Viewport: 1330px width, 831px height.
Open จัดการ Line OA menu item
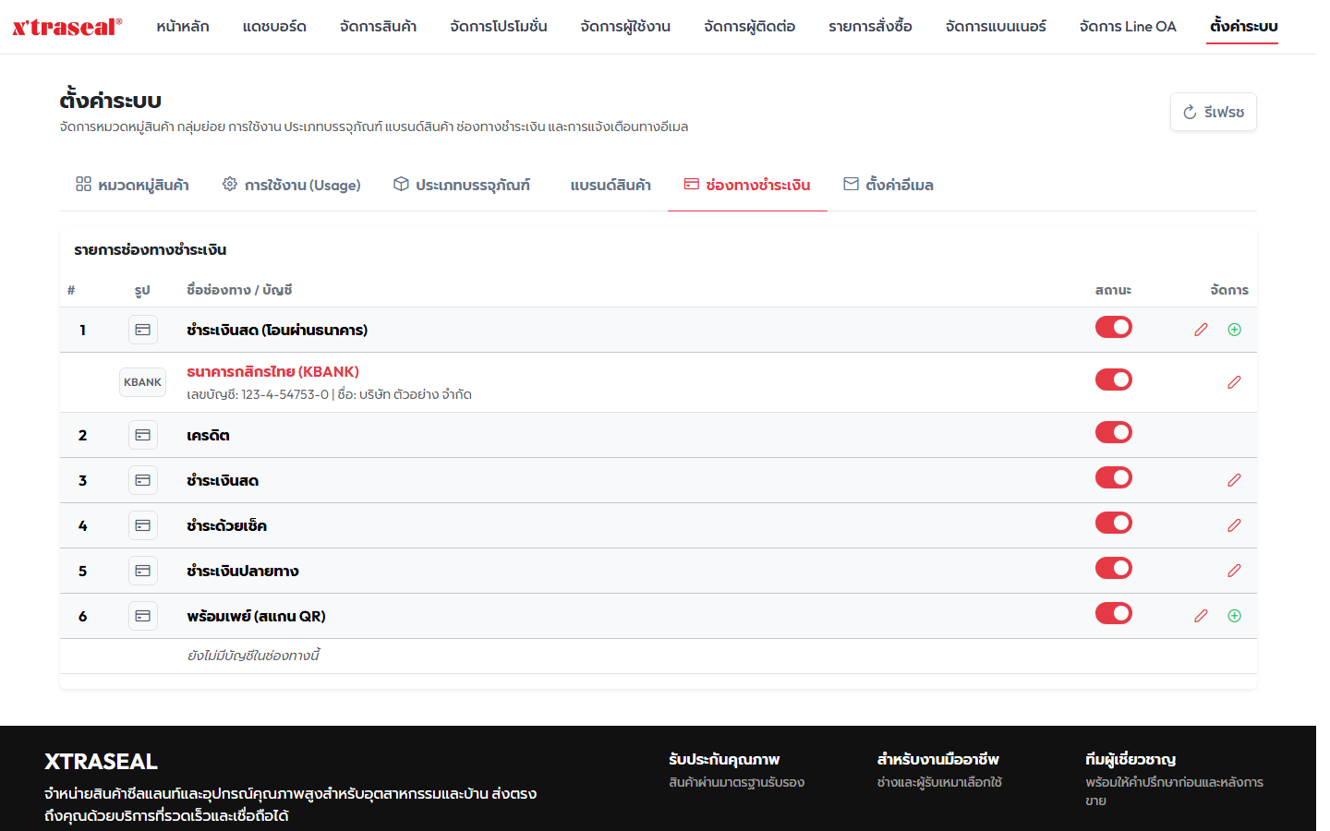click(x=1128, y=26)
